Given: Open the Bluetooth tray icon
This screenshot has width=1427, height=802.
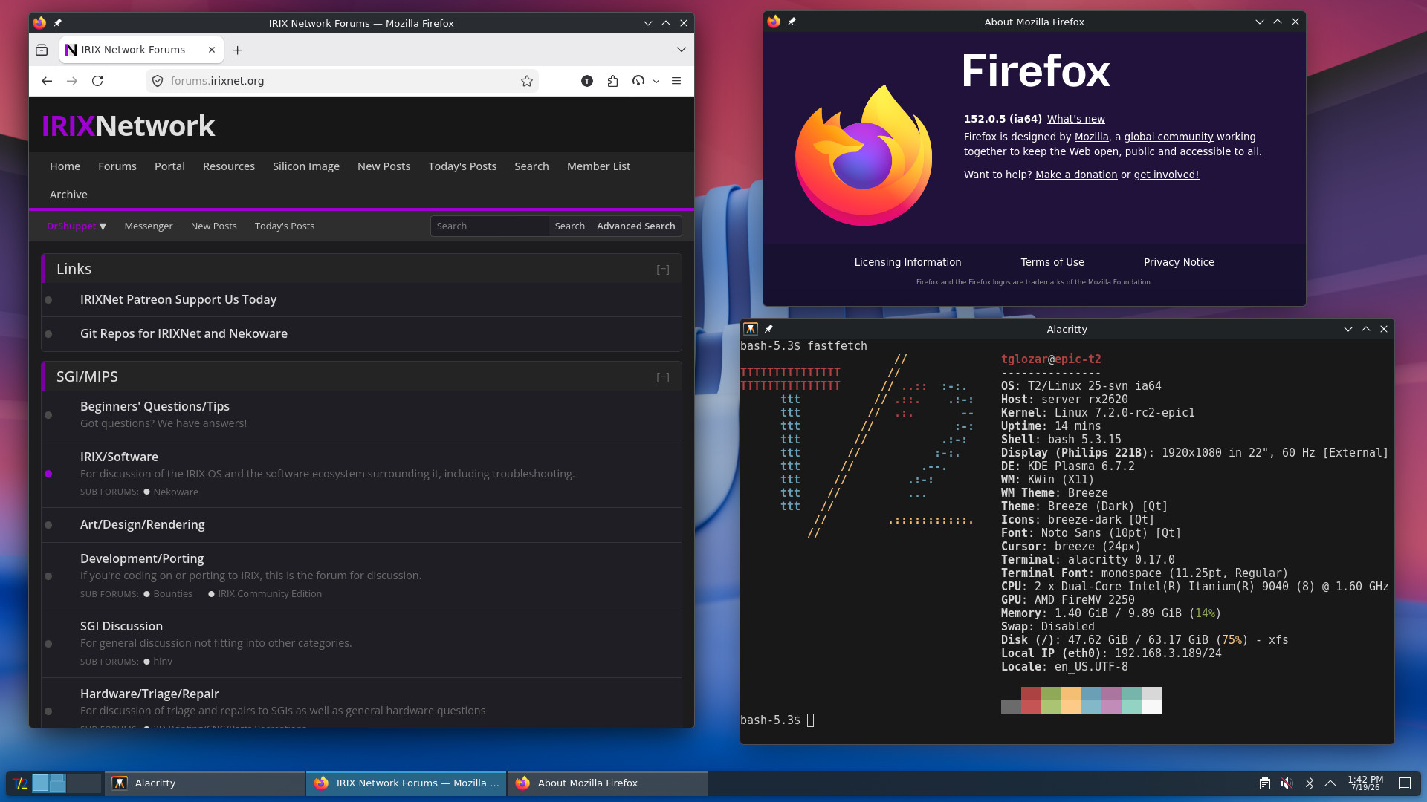Looking at the screenshot, I should [x=1310, y=783].
